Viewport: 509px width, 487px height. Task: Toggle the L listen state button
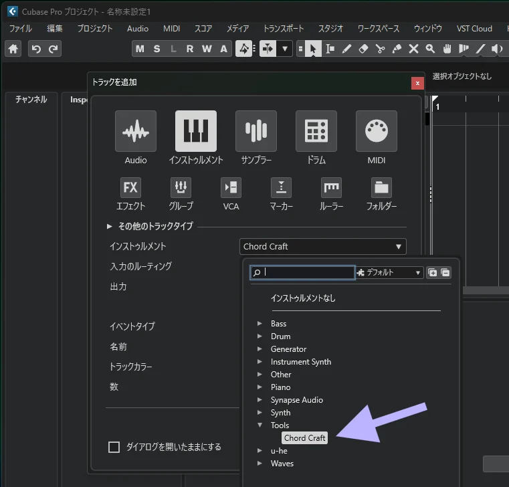coord(173,49)
